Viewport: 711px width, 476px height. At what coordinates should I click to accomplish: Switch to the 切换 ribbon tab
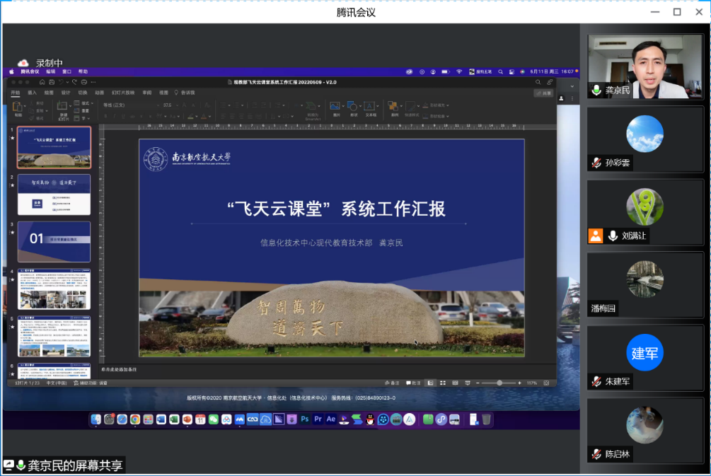83,93
